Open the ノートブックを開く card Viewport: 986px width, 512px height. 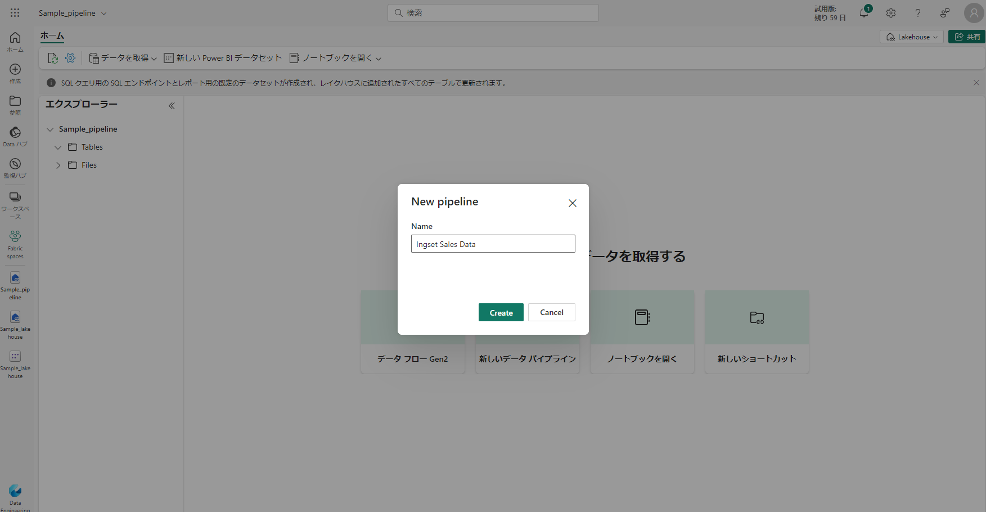pyautogui.click(x=642, y=332)
